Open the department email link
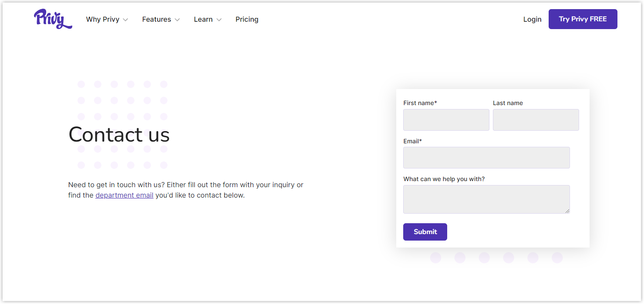This screenshot has width=644, height=304. point(124,195)
